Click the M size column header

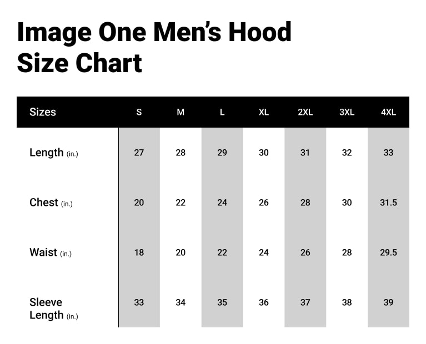pyautogui.click(x=181, y=112)
